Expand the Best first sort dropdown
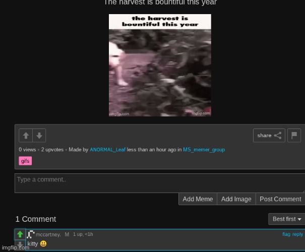Viewport: 305px width, 252px height. [286, 219]
